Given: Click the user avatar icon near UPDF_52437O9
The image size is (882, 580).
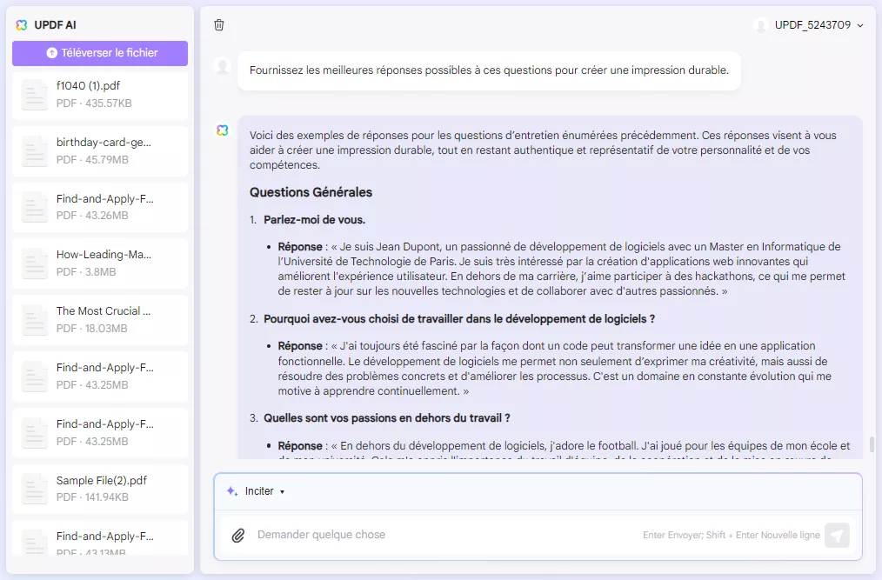Looking at the screenshot, I should click(759, 25).
